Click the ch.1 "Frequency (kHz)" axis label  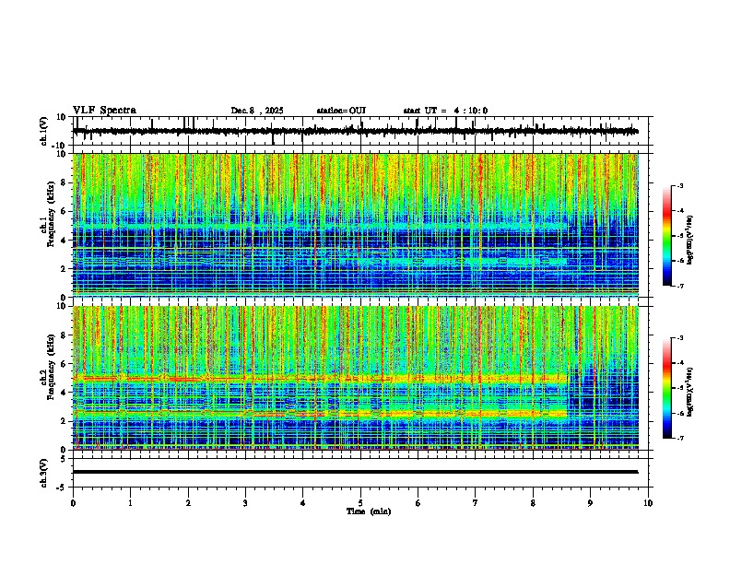pos(51,214)
